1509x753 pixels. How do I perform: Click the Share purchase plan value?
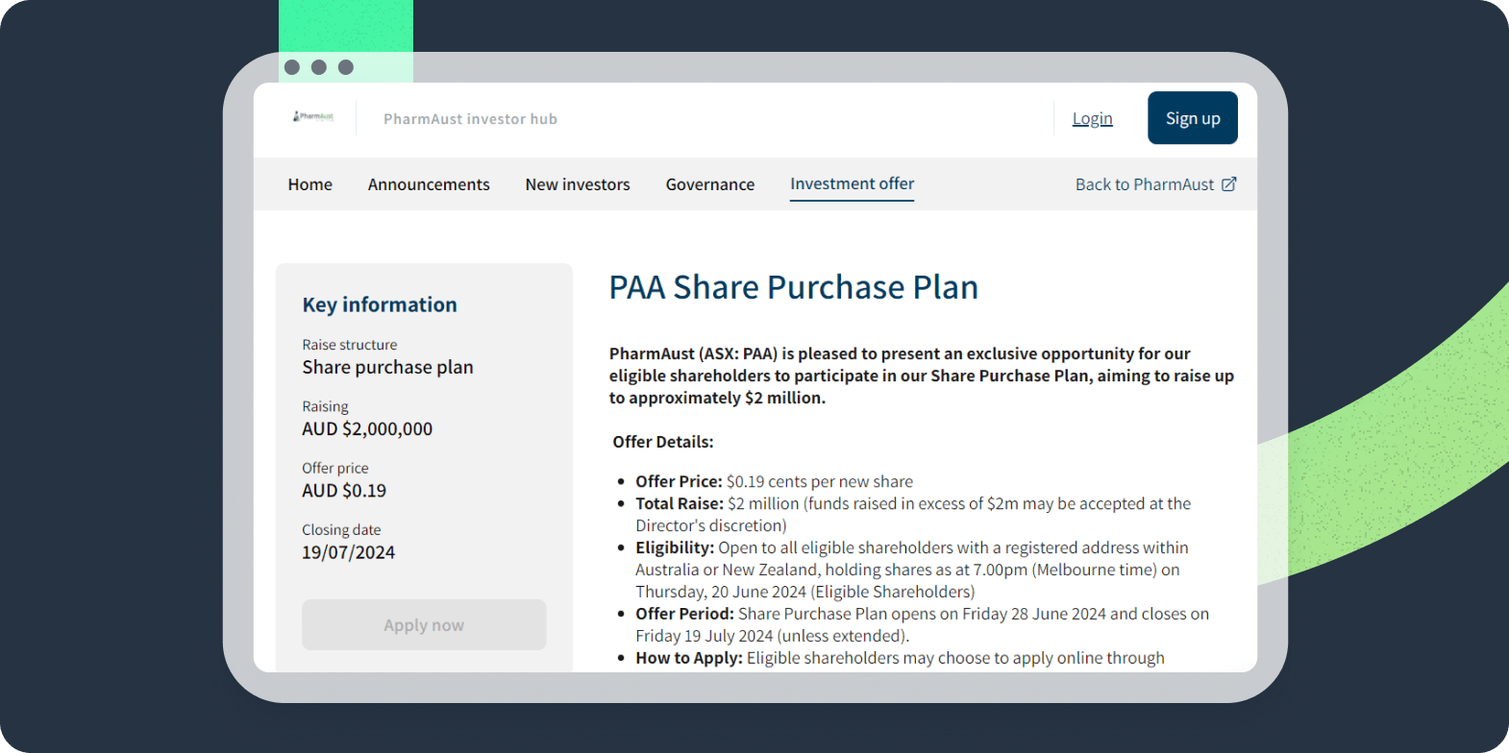coord(387,367)
